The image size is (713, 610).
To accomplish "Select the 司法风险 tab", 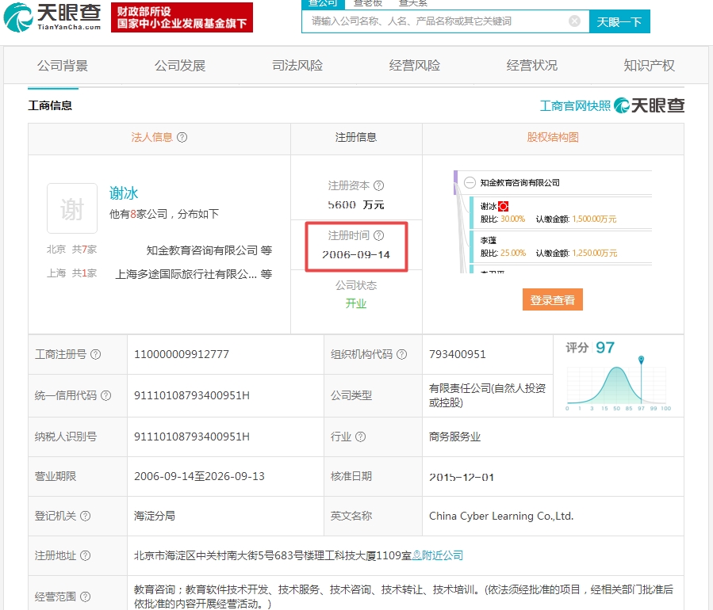I will 297,66.
